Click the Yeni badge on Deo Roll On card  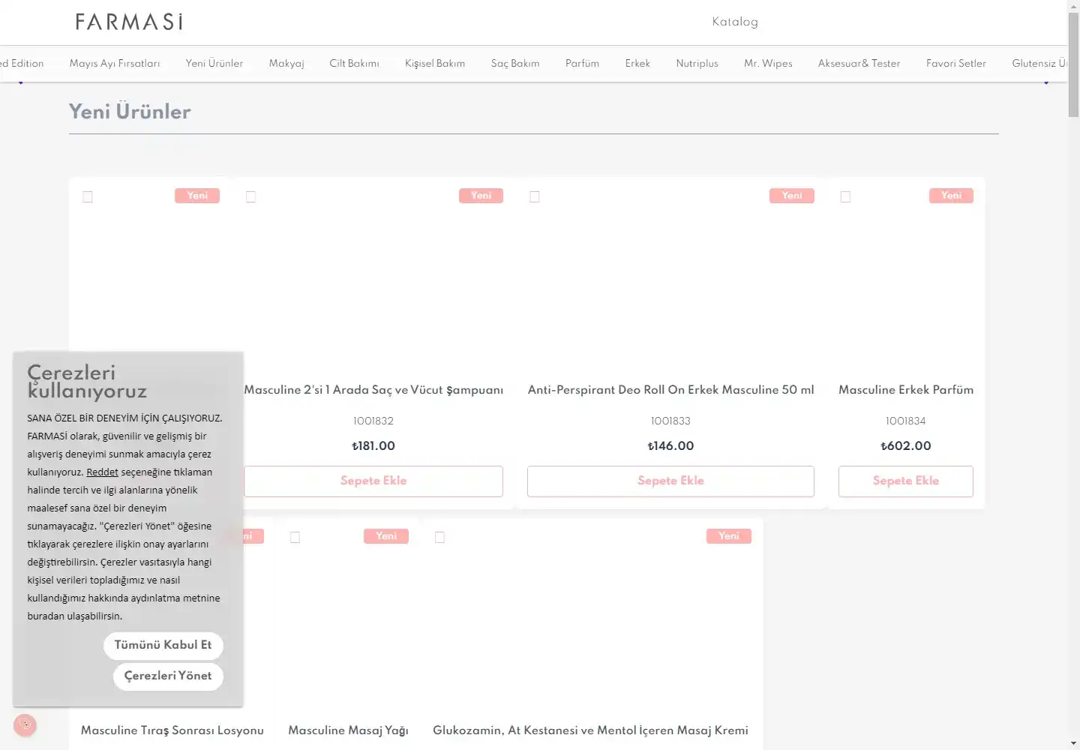tap(792, 196)
